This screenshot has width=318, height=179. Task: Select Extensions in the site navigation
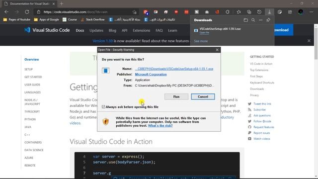[x=141, y=30]
